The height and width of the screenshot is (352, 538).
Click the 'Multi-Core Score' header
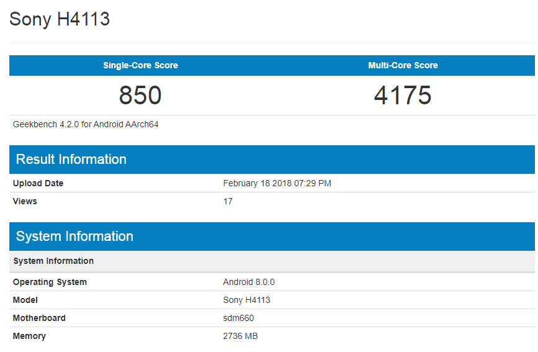pos(403,65)
